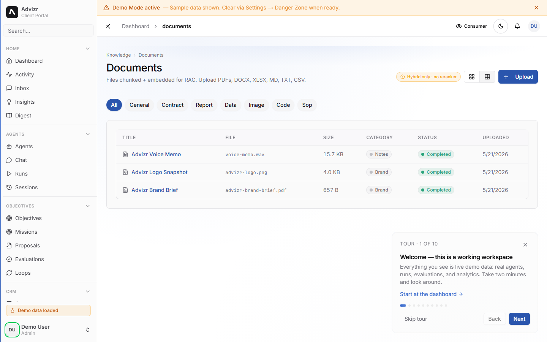This screenshot has height=342, width=547.
Task: Go to Missions page
Action: pyautogui.click(x=48, y=232)
